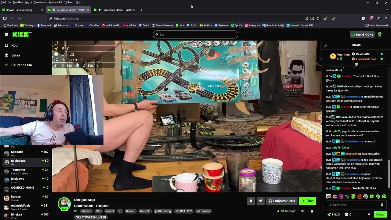Follow deejoosep with the heart button
391x220 pixels.
pyautogui.click(x=261, y=201)
